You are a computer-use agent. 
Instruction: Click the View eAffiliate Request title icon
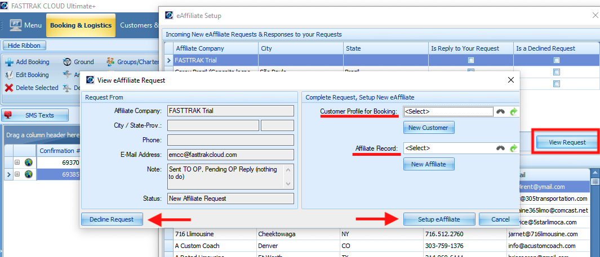[90, 80]
